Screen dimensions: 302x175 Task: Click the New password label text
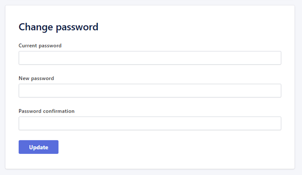coord(36,78)
